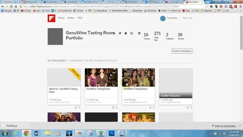This screenshot has height=137, width=243.
Task: Click trash icon under About Us card
Action: (79, 107)
